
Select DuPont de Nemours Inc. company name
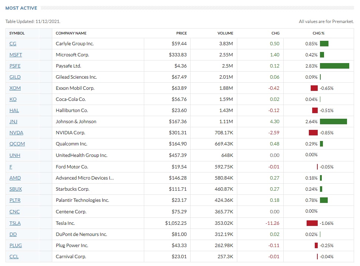(81, 234)
